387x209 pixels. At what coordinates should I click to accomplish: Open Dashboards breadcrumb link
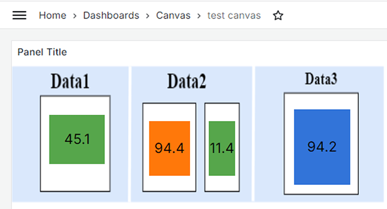(111, 16)
